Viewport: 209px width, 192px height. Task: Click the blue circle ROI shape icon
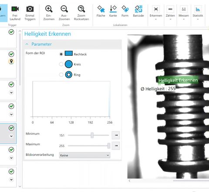[x=69, y=64]
